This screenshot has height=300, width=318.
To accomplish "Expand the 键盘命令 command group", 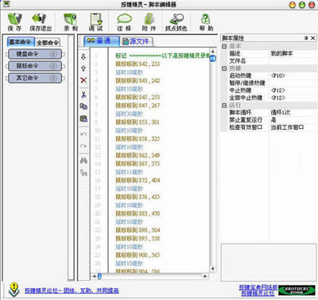I will coord(35,54).
